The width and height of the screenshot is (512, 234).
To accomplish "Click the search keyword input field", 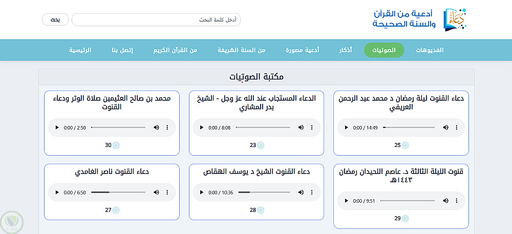I will click(x=156, y=20).
